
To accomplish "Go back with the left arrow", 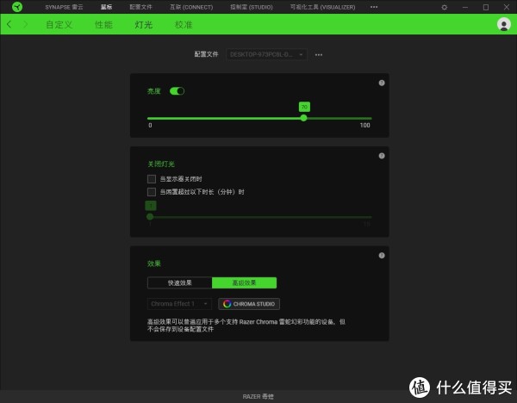I will pyautogui.click(x=9, y=24).
